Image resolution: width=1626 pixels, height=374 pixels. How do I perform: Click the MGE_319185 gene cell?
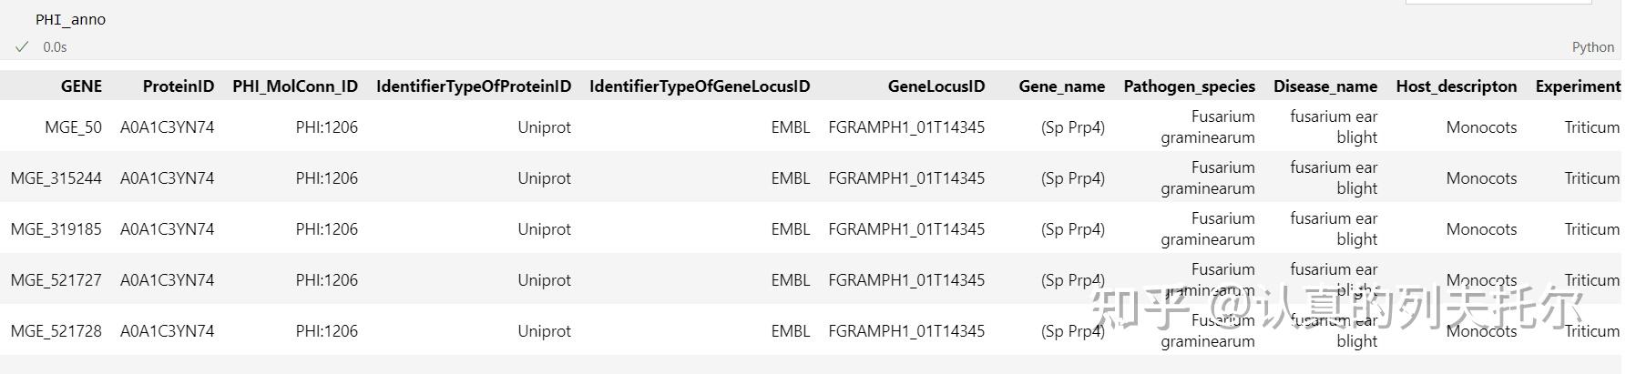pyautogui.click(x=56, y=229)
